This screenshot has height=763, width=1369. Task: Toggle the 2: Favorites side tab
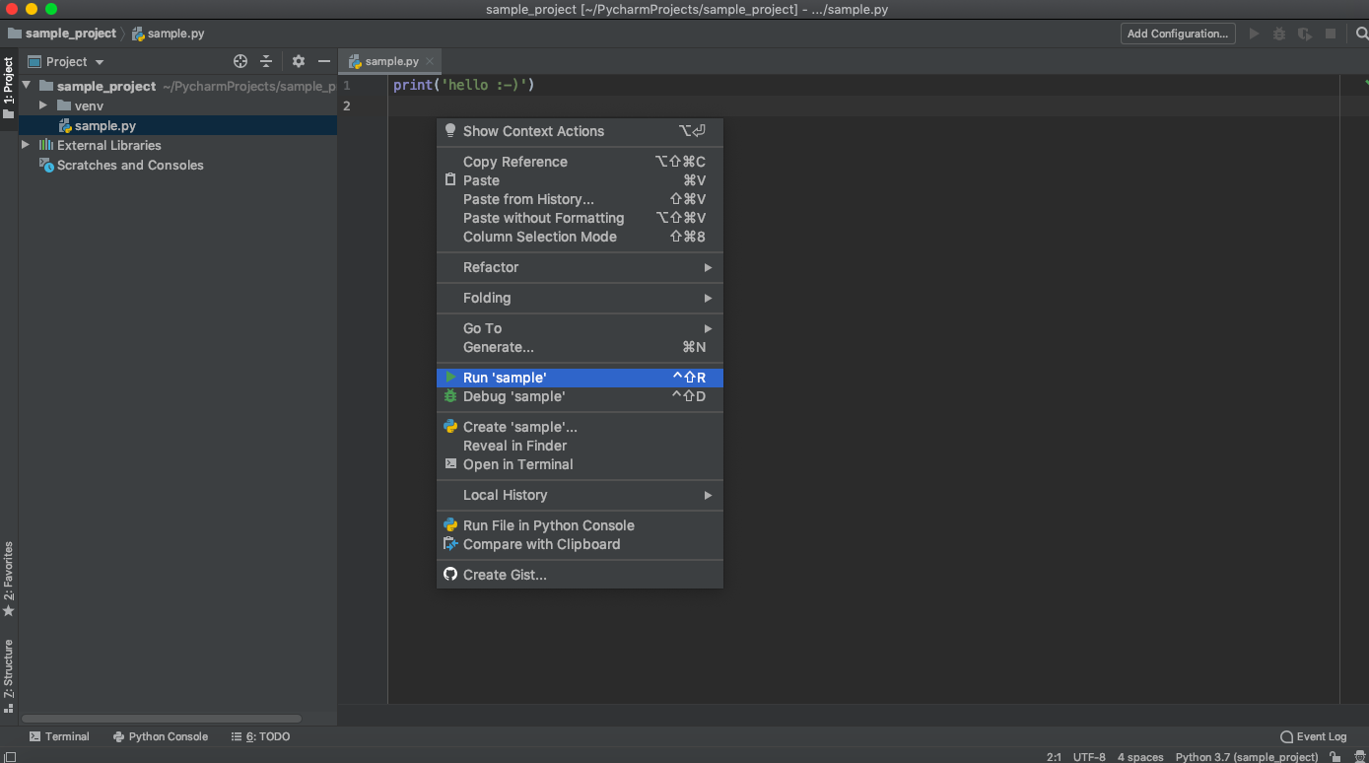(9, 579)
